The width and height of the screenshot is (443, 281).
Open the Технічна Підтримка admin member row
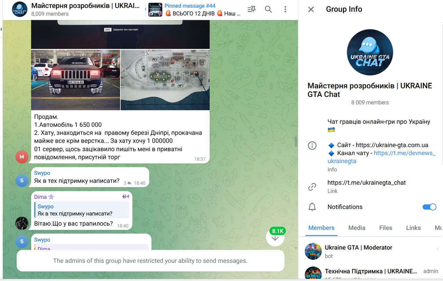pyautogui.click(x=371, y=273)
